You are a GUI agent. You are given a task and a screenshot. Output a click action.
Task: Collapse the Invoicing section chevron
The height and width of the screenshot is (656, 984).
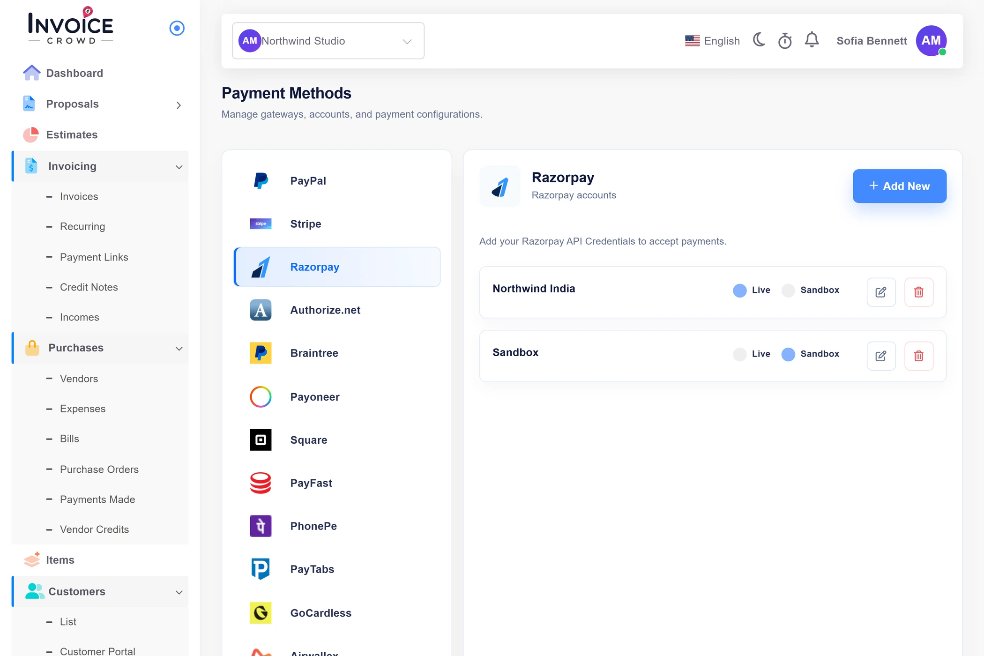click(179, 167)
